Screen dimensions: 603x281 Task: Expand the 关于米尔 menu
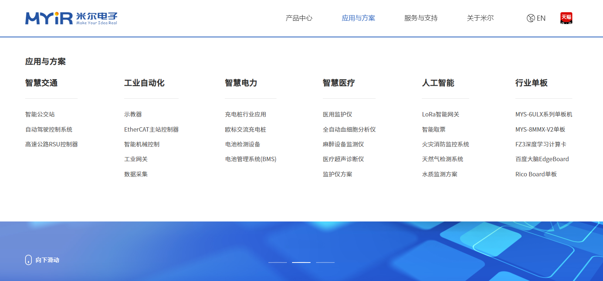pos(480,18)
